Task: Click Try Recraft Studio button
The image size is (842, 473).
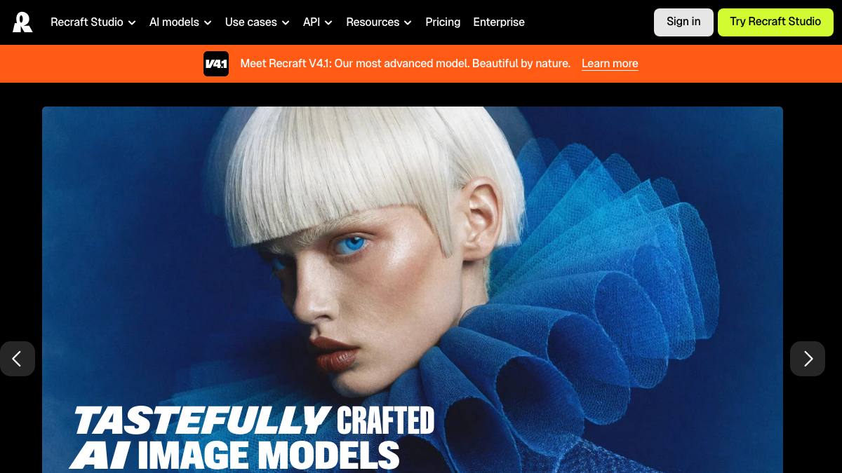Action: pos(775,22)
